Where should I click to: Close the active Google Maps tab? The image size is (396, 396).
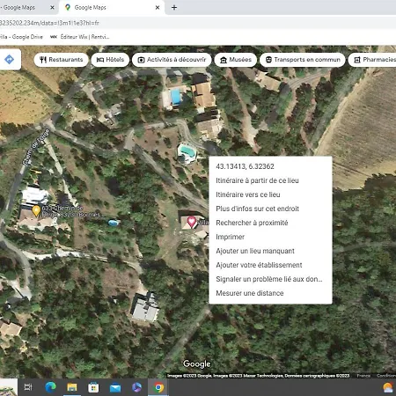158,7
